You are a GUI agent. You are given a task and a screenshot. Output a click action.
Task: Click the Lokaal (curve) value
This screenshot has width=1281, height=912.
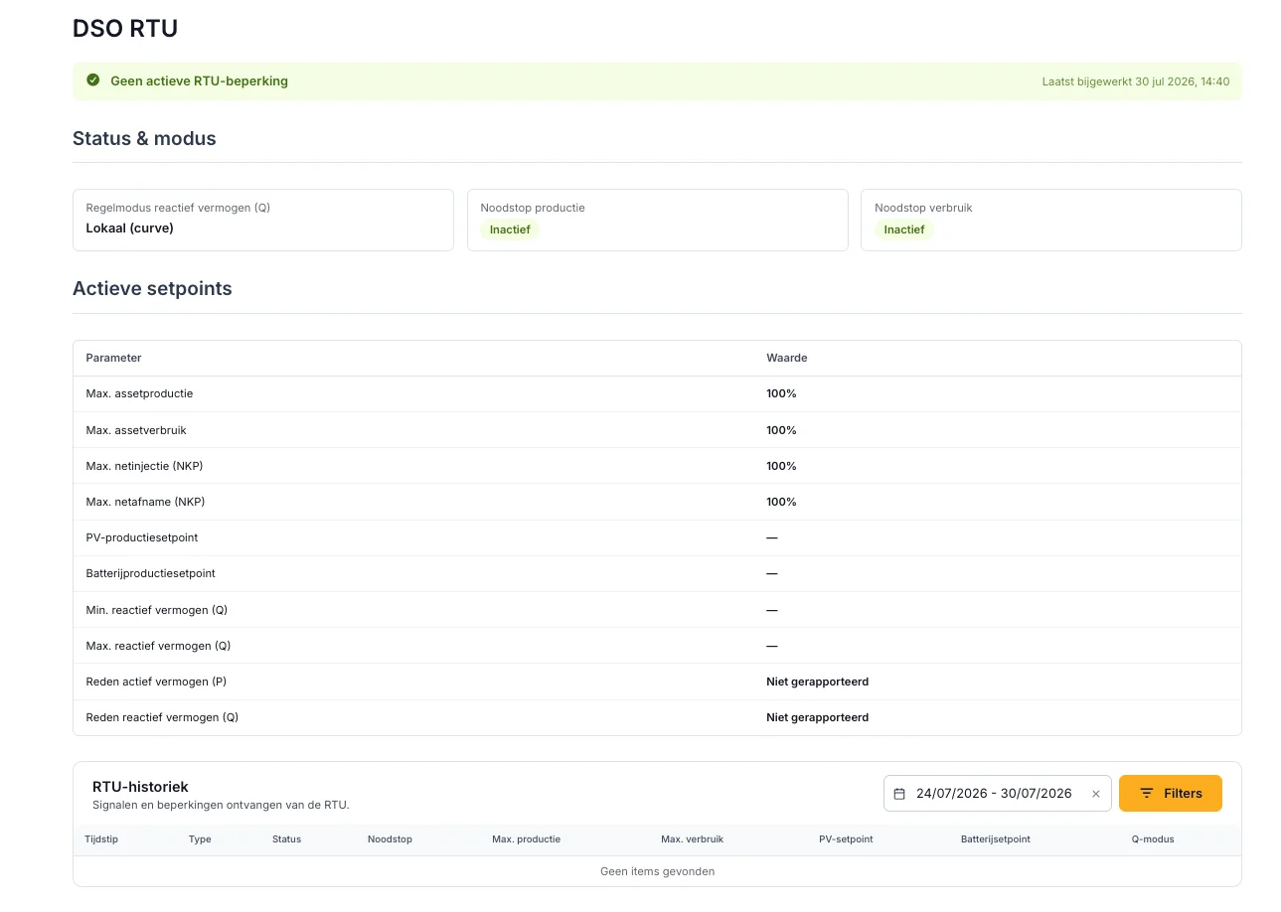130,228
